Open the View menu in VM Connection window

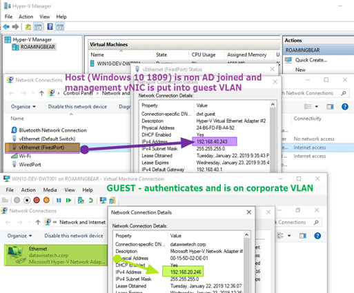pos(70,190)
